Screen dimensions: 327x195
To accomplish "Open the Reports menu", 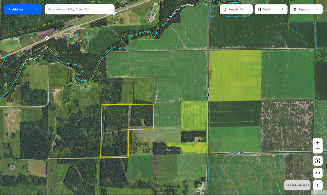I will pos(303,9).
